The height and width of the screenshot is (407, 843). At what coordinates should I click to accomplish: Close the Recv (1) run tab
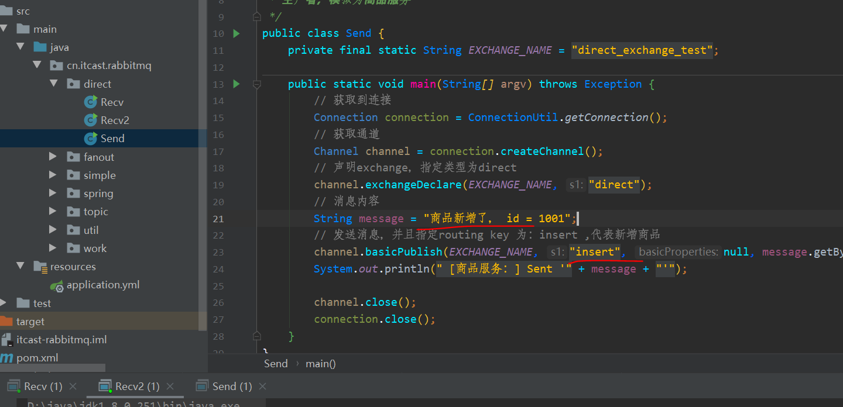[73, 387]
